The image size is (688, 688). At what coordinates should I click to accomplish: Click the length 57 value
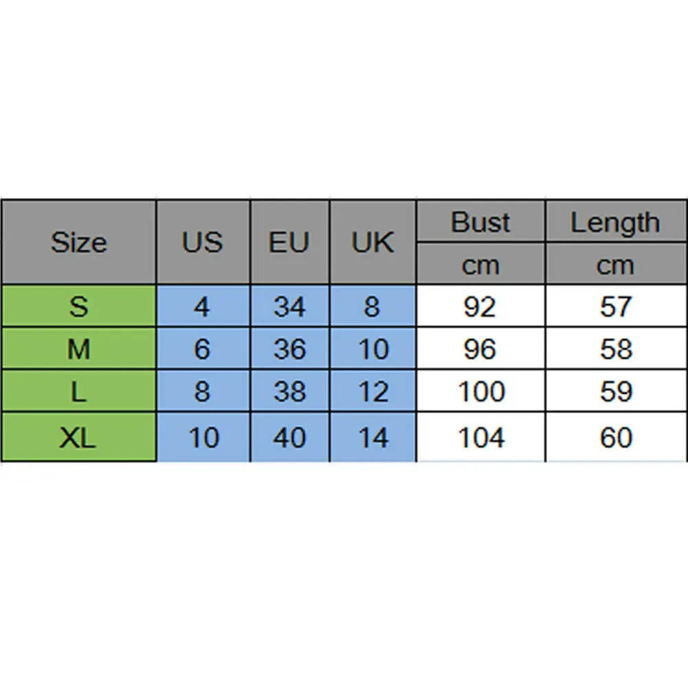pyautogui.click(x=616, y=306)
